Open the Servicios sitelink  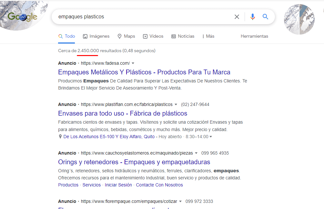(92, 185)
